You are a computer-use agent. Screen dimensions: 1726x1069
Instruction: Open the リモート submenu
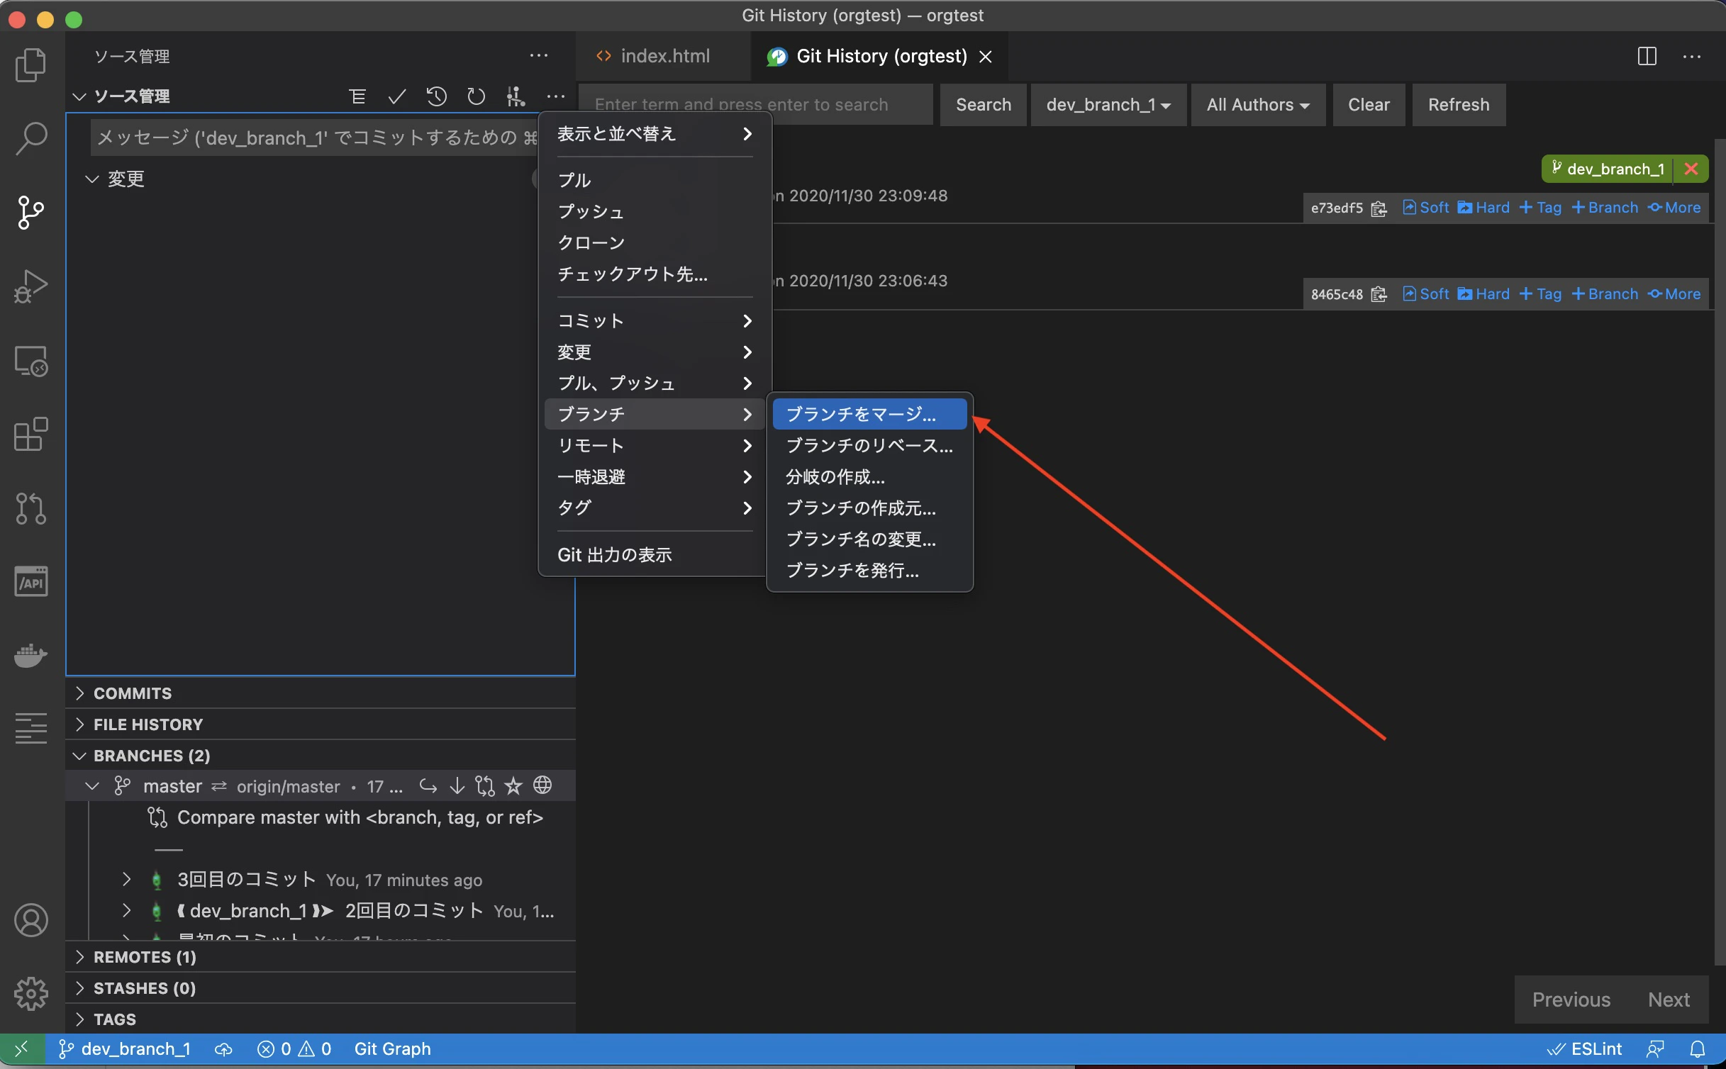coord(654,445)
